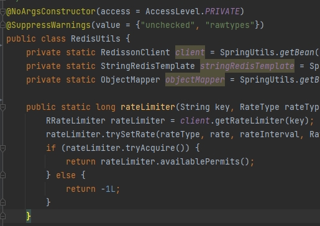Image resolution: width=320 pixels, height=226 pixels.
Task: Click the PRIVATE enum constant
Action: 222,11
